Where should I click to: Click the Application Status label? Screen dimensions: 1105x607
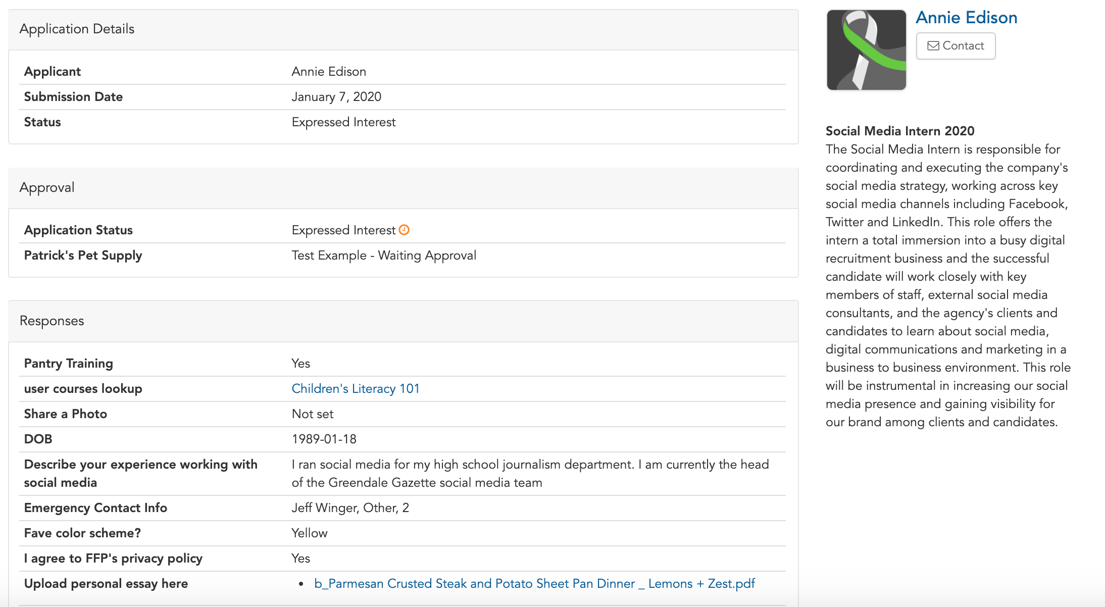(78, 230)
